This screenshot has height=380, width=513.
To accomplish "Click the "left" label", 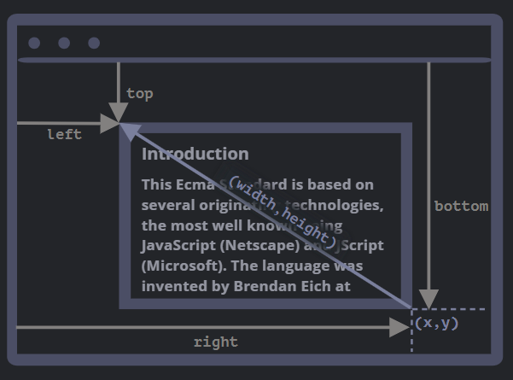I will [x=64, y=135].
